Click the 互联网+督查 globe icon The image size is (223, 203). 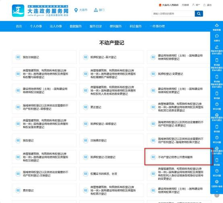pyautogui.click(x=217, y=182)
